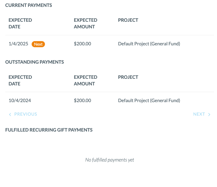The width and height of the screenshot is (217, 187).
Task: Click outstanding payment $200.00 amount
Action: [x=82, y=101]
